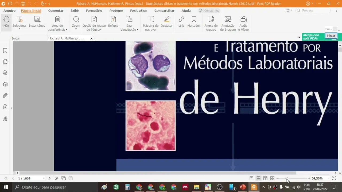342x192 pixels.
Task: Switch to continuous page view mode
Action: tap(258, 178)
